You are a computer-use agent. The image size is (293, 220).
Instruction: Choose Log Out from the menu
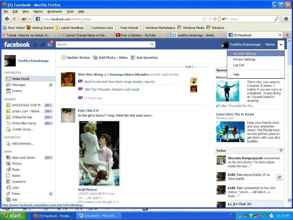pyautogui.click(x=256, y=65)
